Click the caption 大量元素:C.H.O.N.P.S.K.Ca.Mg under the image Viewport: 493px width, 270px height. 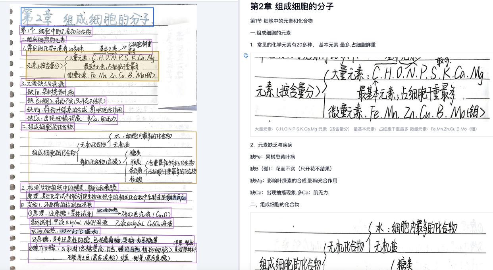(x=366, y=129)
